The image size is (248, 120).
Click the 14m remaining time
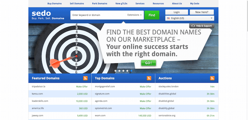tap(212, 87)
